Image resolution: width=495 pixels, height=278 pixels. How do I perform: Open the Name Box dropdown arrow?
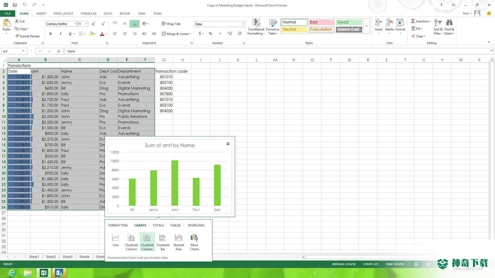(23, 51)
